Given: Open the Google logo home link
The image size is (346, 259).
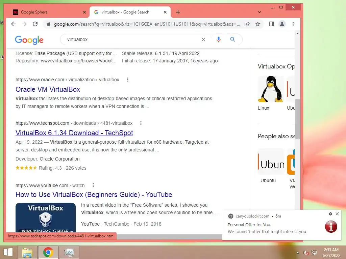Looking at the screenshot, I should pos(29,40).
